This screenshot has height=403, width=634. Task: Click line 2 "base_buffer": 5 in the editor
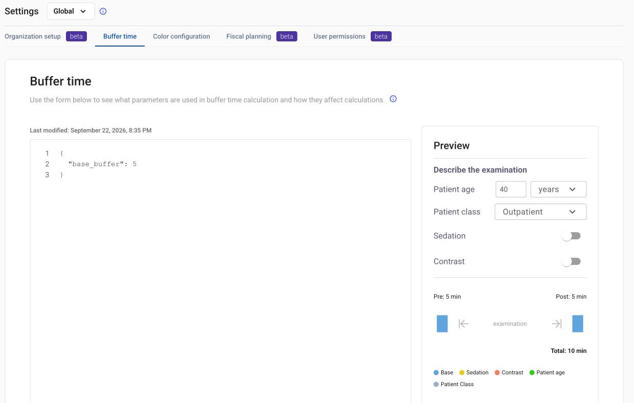102,164
